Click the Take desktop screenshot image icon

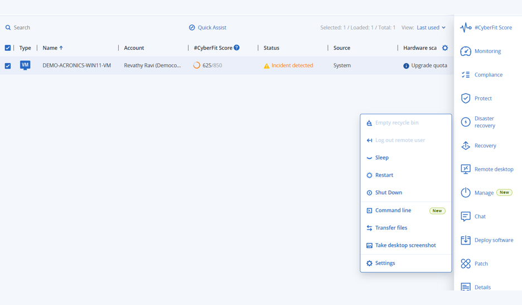369,245
